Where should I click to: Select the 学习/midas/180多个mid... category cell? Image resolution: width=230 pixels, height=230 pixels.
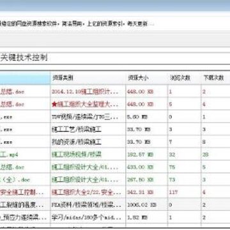[x=88, y=217]
